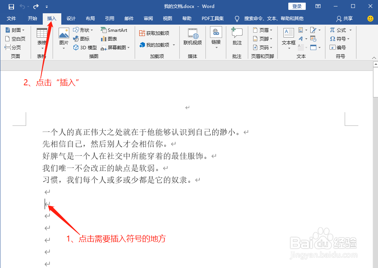Click the Drop Cap icon
The height and width of the screenshot is (268, 378).
click(300, 47)
